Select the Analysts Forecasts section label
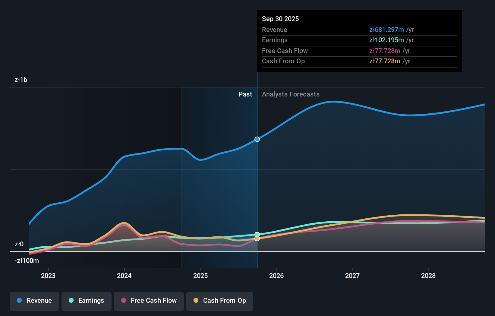The height and width of the screenshot is (316, 495). pos(291,94)
